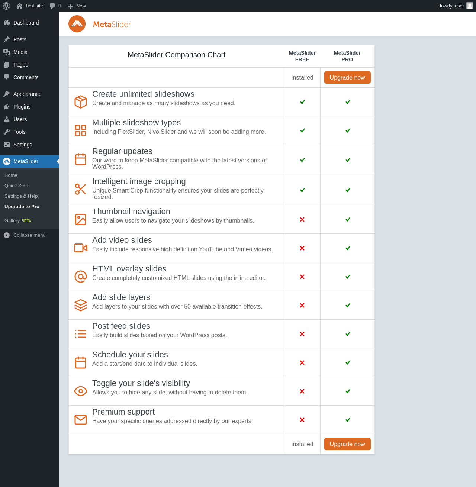This screenshot has width=476, height=487.
Task: Open the Dashboard menu item
Action: click(30, 23)
